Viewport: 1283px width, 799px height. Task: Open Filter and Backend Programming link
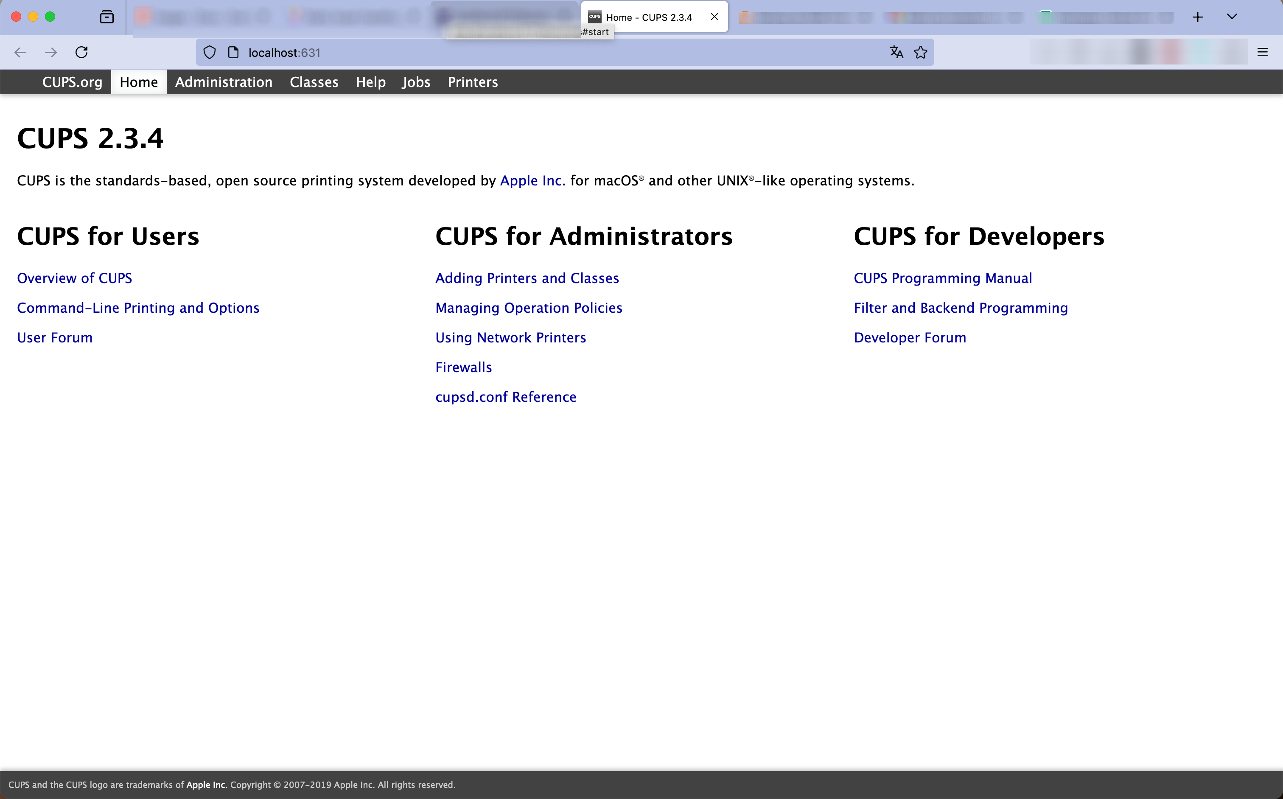pyautogui.click(x=961, y=308)
